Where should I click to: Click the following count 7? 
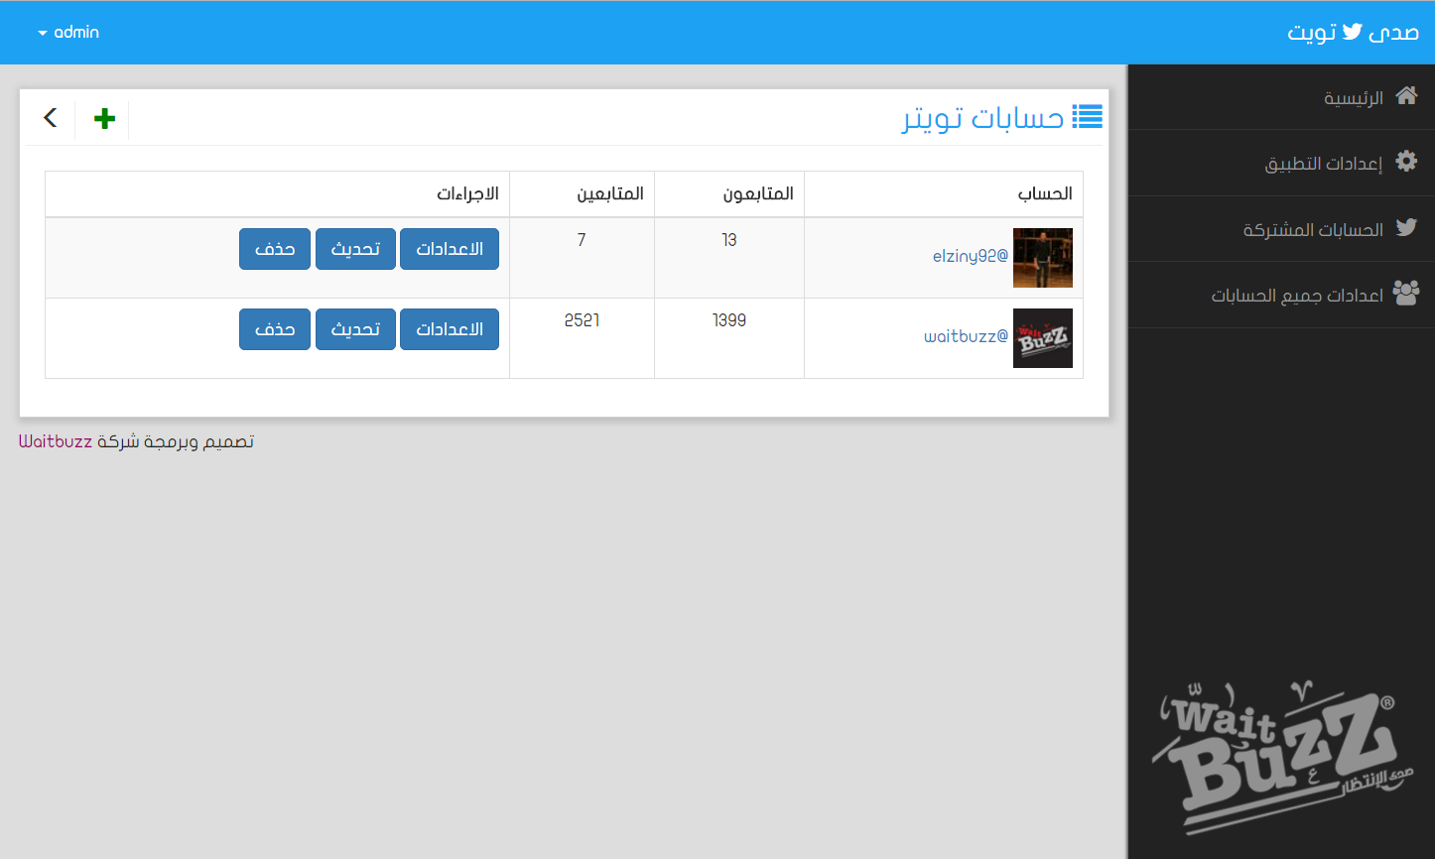[582, 240]
